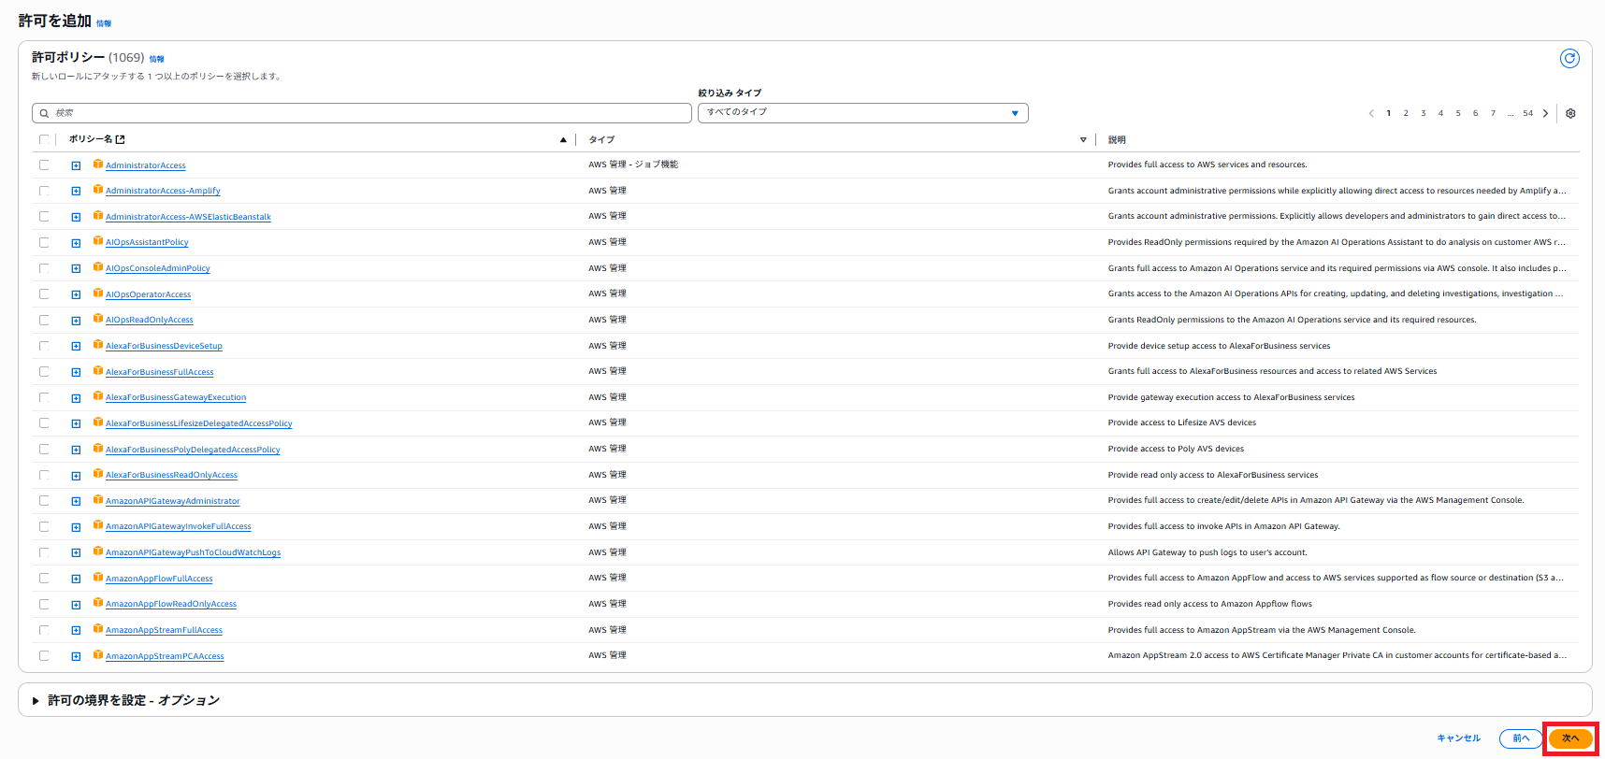1605x759 pixels.
Task: Click 'AWS 管理 - ジョブ機能' type cell
Action: pos(633,165)
